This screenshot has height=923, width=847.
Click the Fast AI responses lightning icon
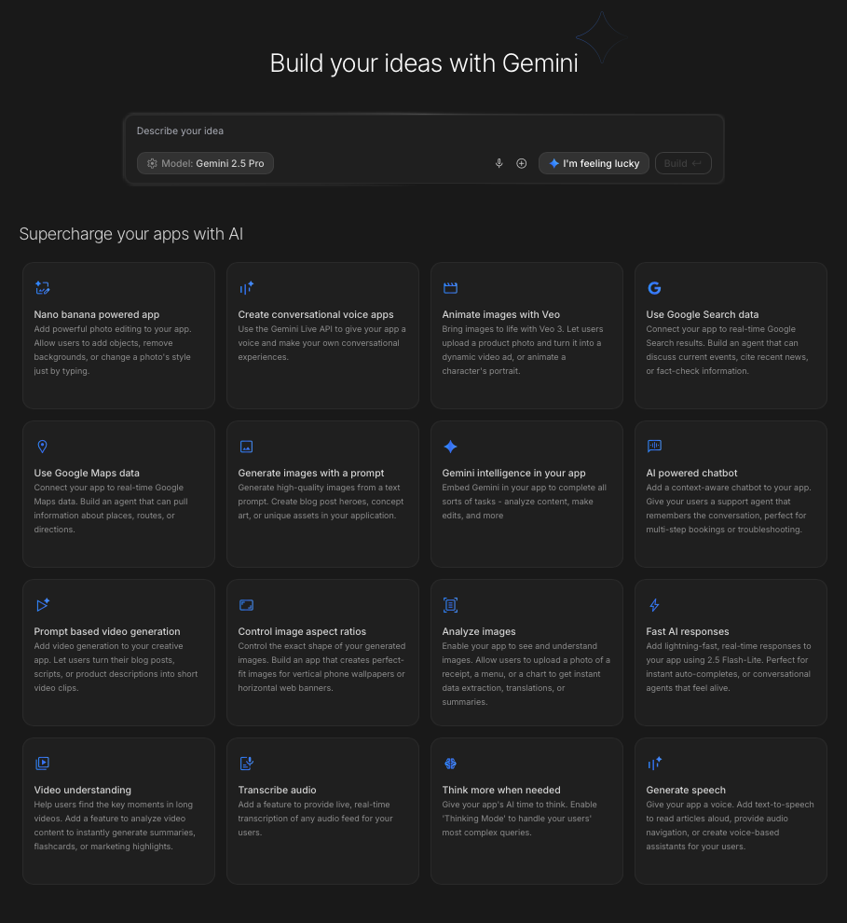coord(653,604)
